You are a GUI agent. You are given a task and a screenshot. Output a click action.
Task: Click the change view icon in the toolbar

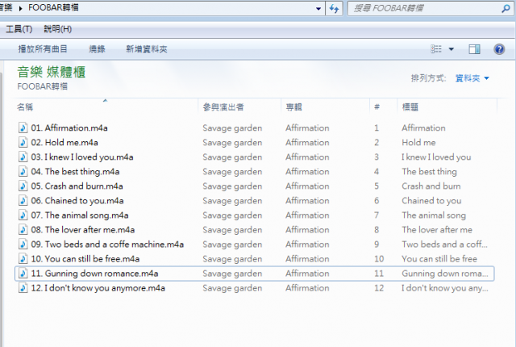pos(436,49)
